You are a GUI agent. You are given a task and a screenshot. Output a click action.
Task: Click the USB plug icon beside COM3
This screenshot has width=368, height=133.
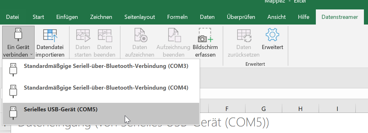pos(13,70)
